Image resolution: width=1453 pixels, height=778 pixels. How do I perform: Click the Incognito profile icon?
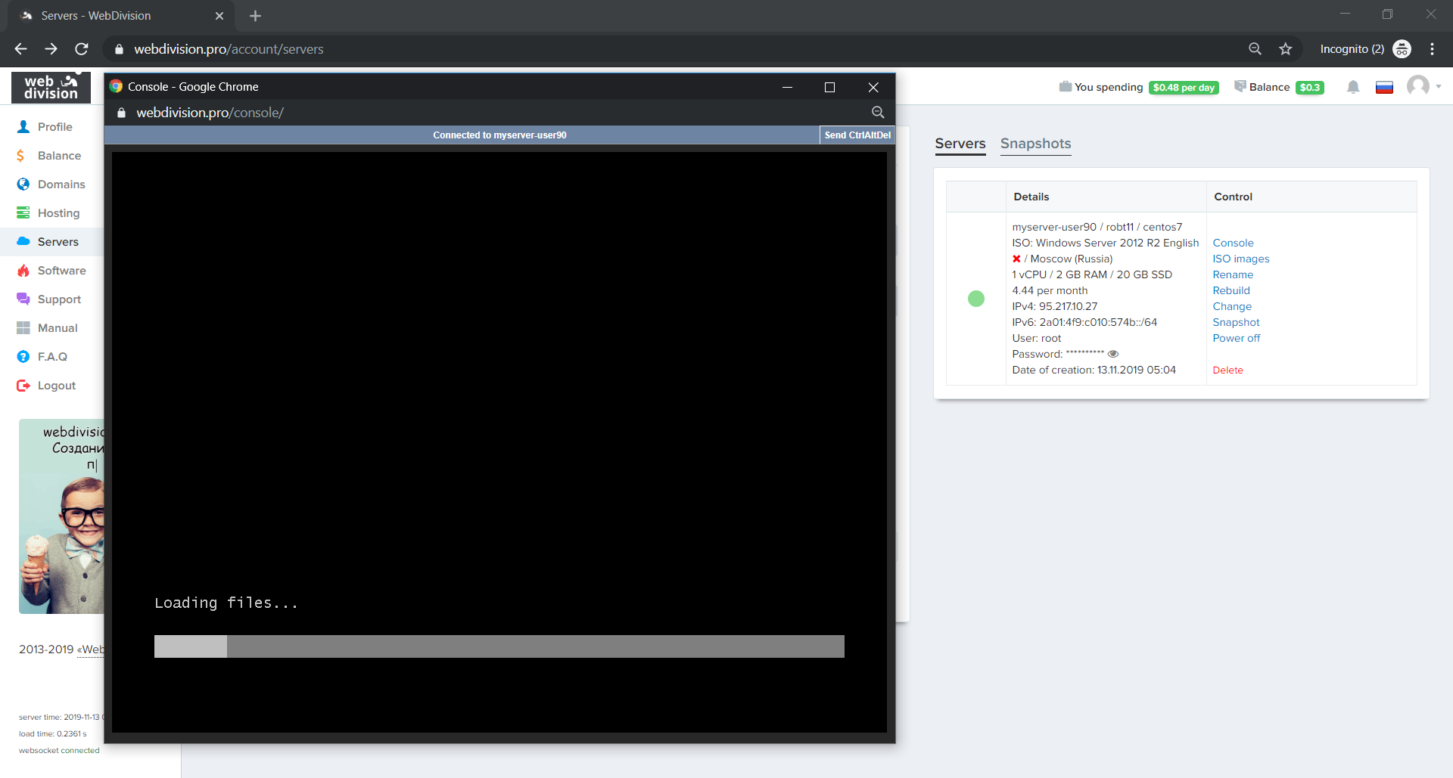click(1402, 49)
